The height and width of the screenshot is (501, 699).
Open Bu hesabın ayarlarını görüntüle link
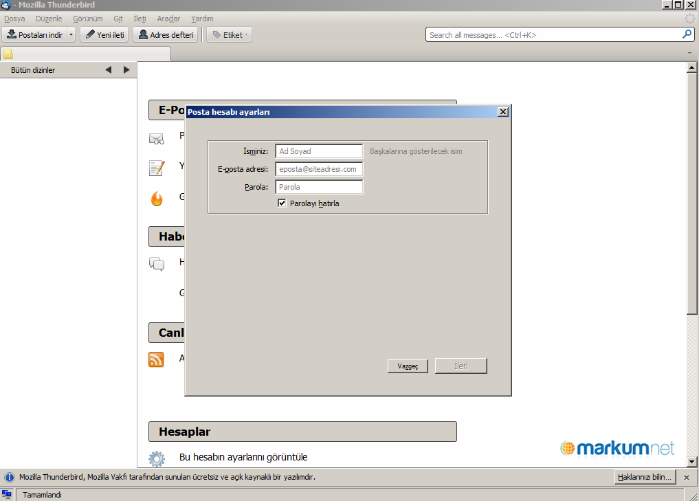(243, 457)
